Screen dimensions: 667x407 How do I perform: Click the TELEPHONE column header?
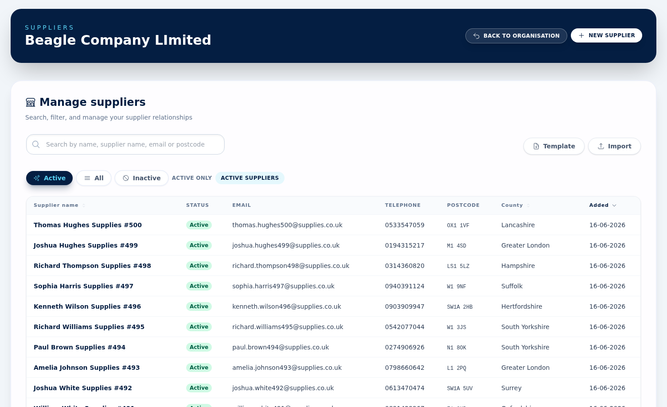[x=403, y=205]
